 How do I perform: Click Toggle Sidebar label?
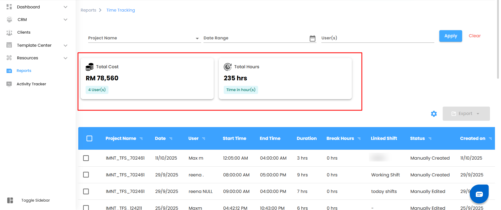coord(35,200)
